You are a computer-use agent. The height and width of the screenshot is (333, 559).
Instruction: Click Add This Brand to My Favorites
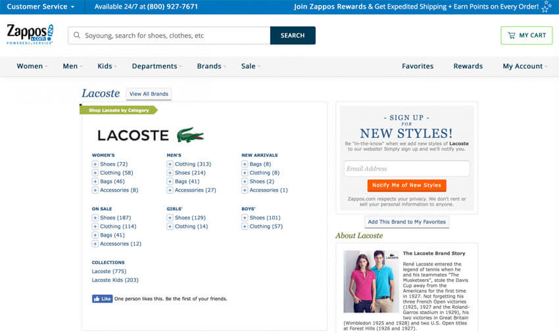[x=407, y=221]
